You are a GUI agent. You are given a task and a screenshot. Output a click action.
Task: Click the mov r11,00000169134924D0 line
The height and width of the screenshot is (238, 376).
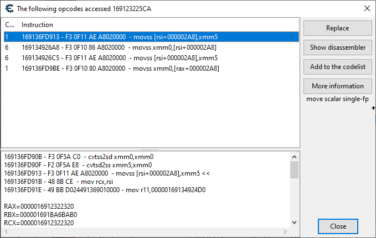[x=105, y=190]
